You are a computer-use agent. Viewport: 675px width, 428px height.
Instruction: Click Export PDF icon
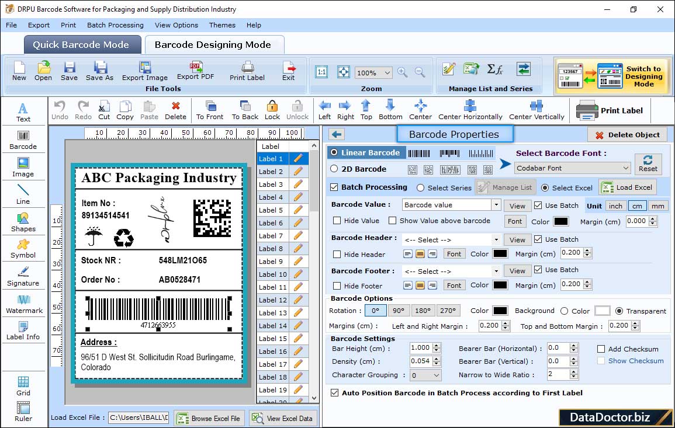195,71
